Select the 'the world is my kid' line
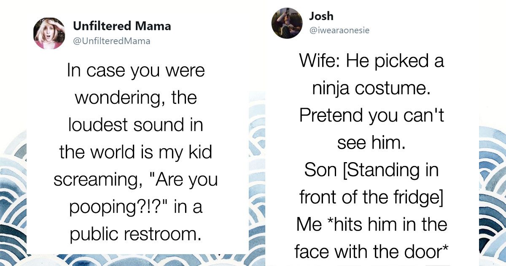Image resolution: width=506 pixels, height=266 pixels. [135, 153]
